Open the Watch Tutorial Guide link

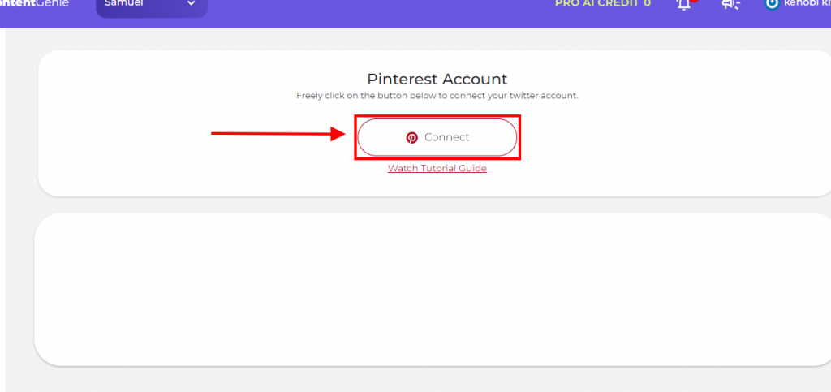pyautogui.click(x=437, y=168)
